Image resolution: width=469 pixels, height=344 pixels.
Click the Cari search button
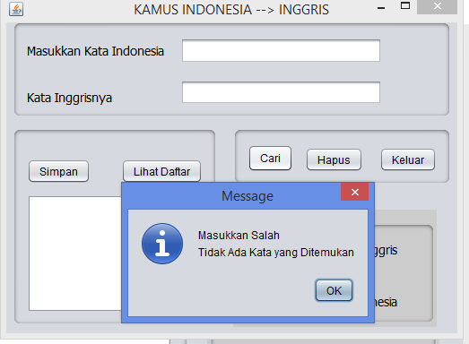(270, 158)
